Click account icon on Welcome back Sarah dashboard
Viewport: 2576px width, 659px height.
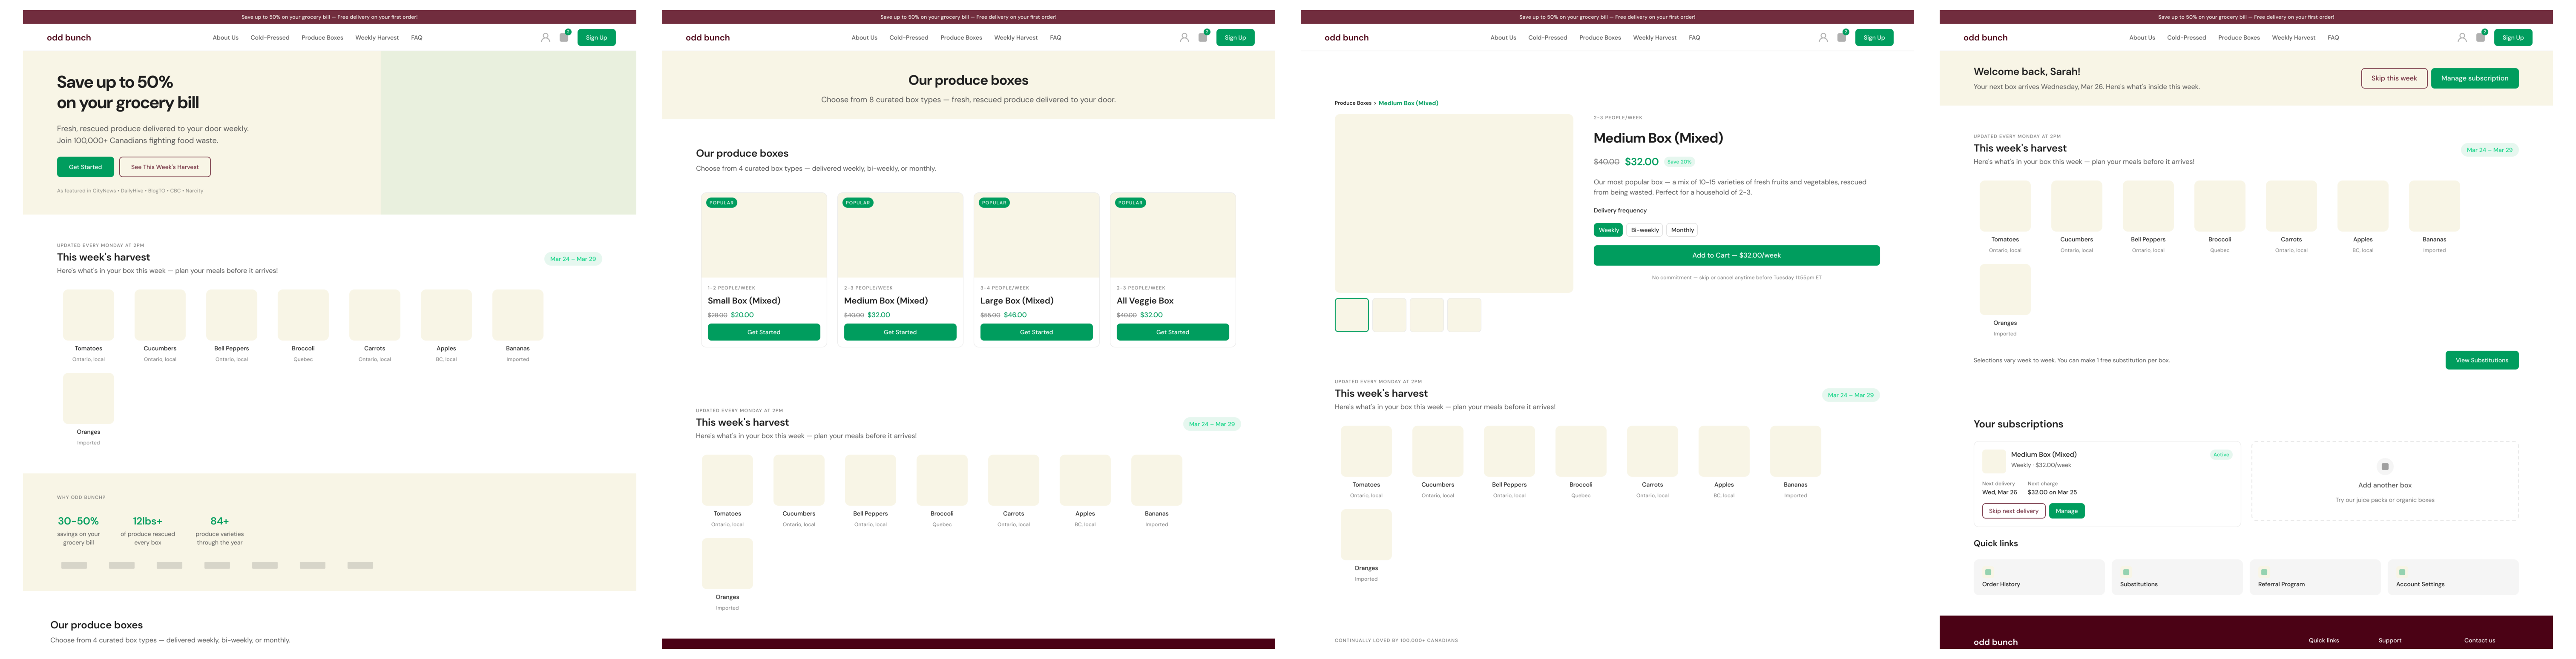[x=2462, y=37]
